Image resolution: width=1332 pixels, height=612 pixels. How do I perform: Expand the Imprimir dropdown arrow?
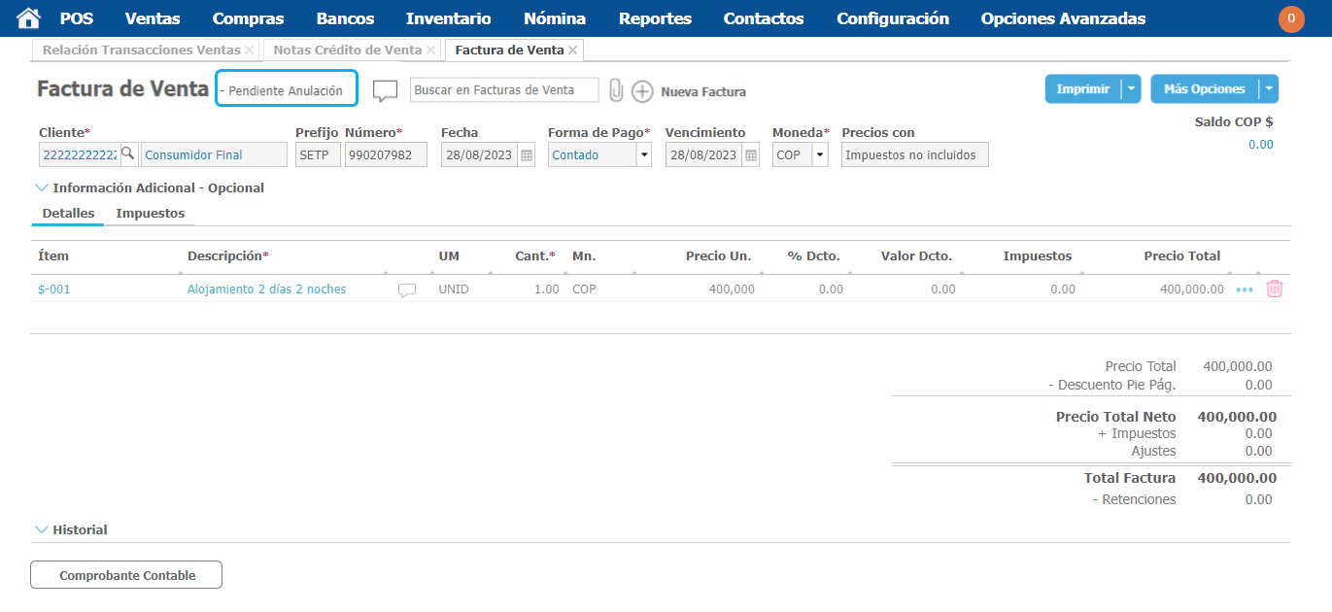point(1131,88)
